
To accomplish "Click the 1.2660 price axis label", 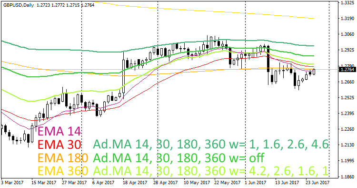I will (x=347, y=82).
